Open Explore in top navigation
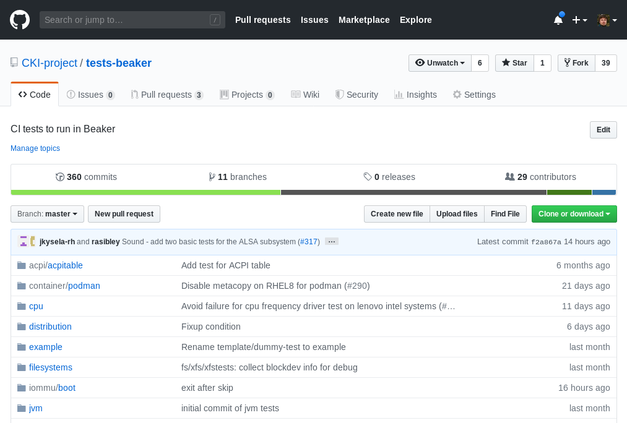627x423 pixels. coord(416,20)
